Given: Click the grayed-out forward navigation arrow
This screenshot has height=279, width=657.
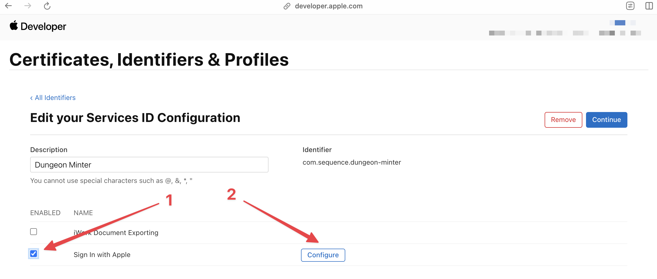Looking at the screenshot, I should 28,6.
